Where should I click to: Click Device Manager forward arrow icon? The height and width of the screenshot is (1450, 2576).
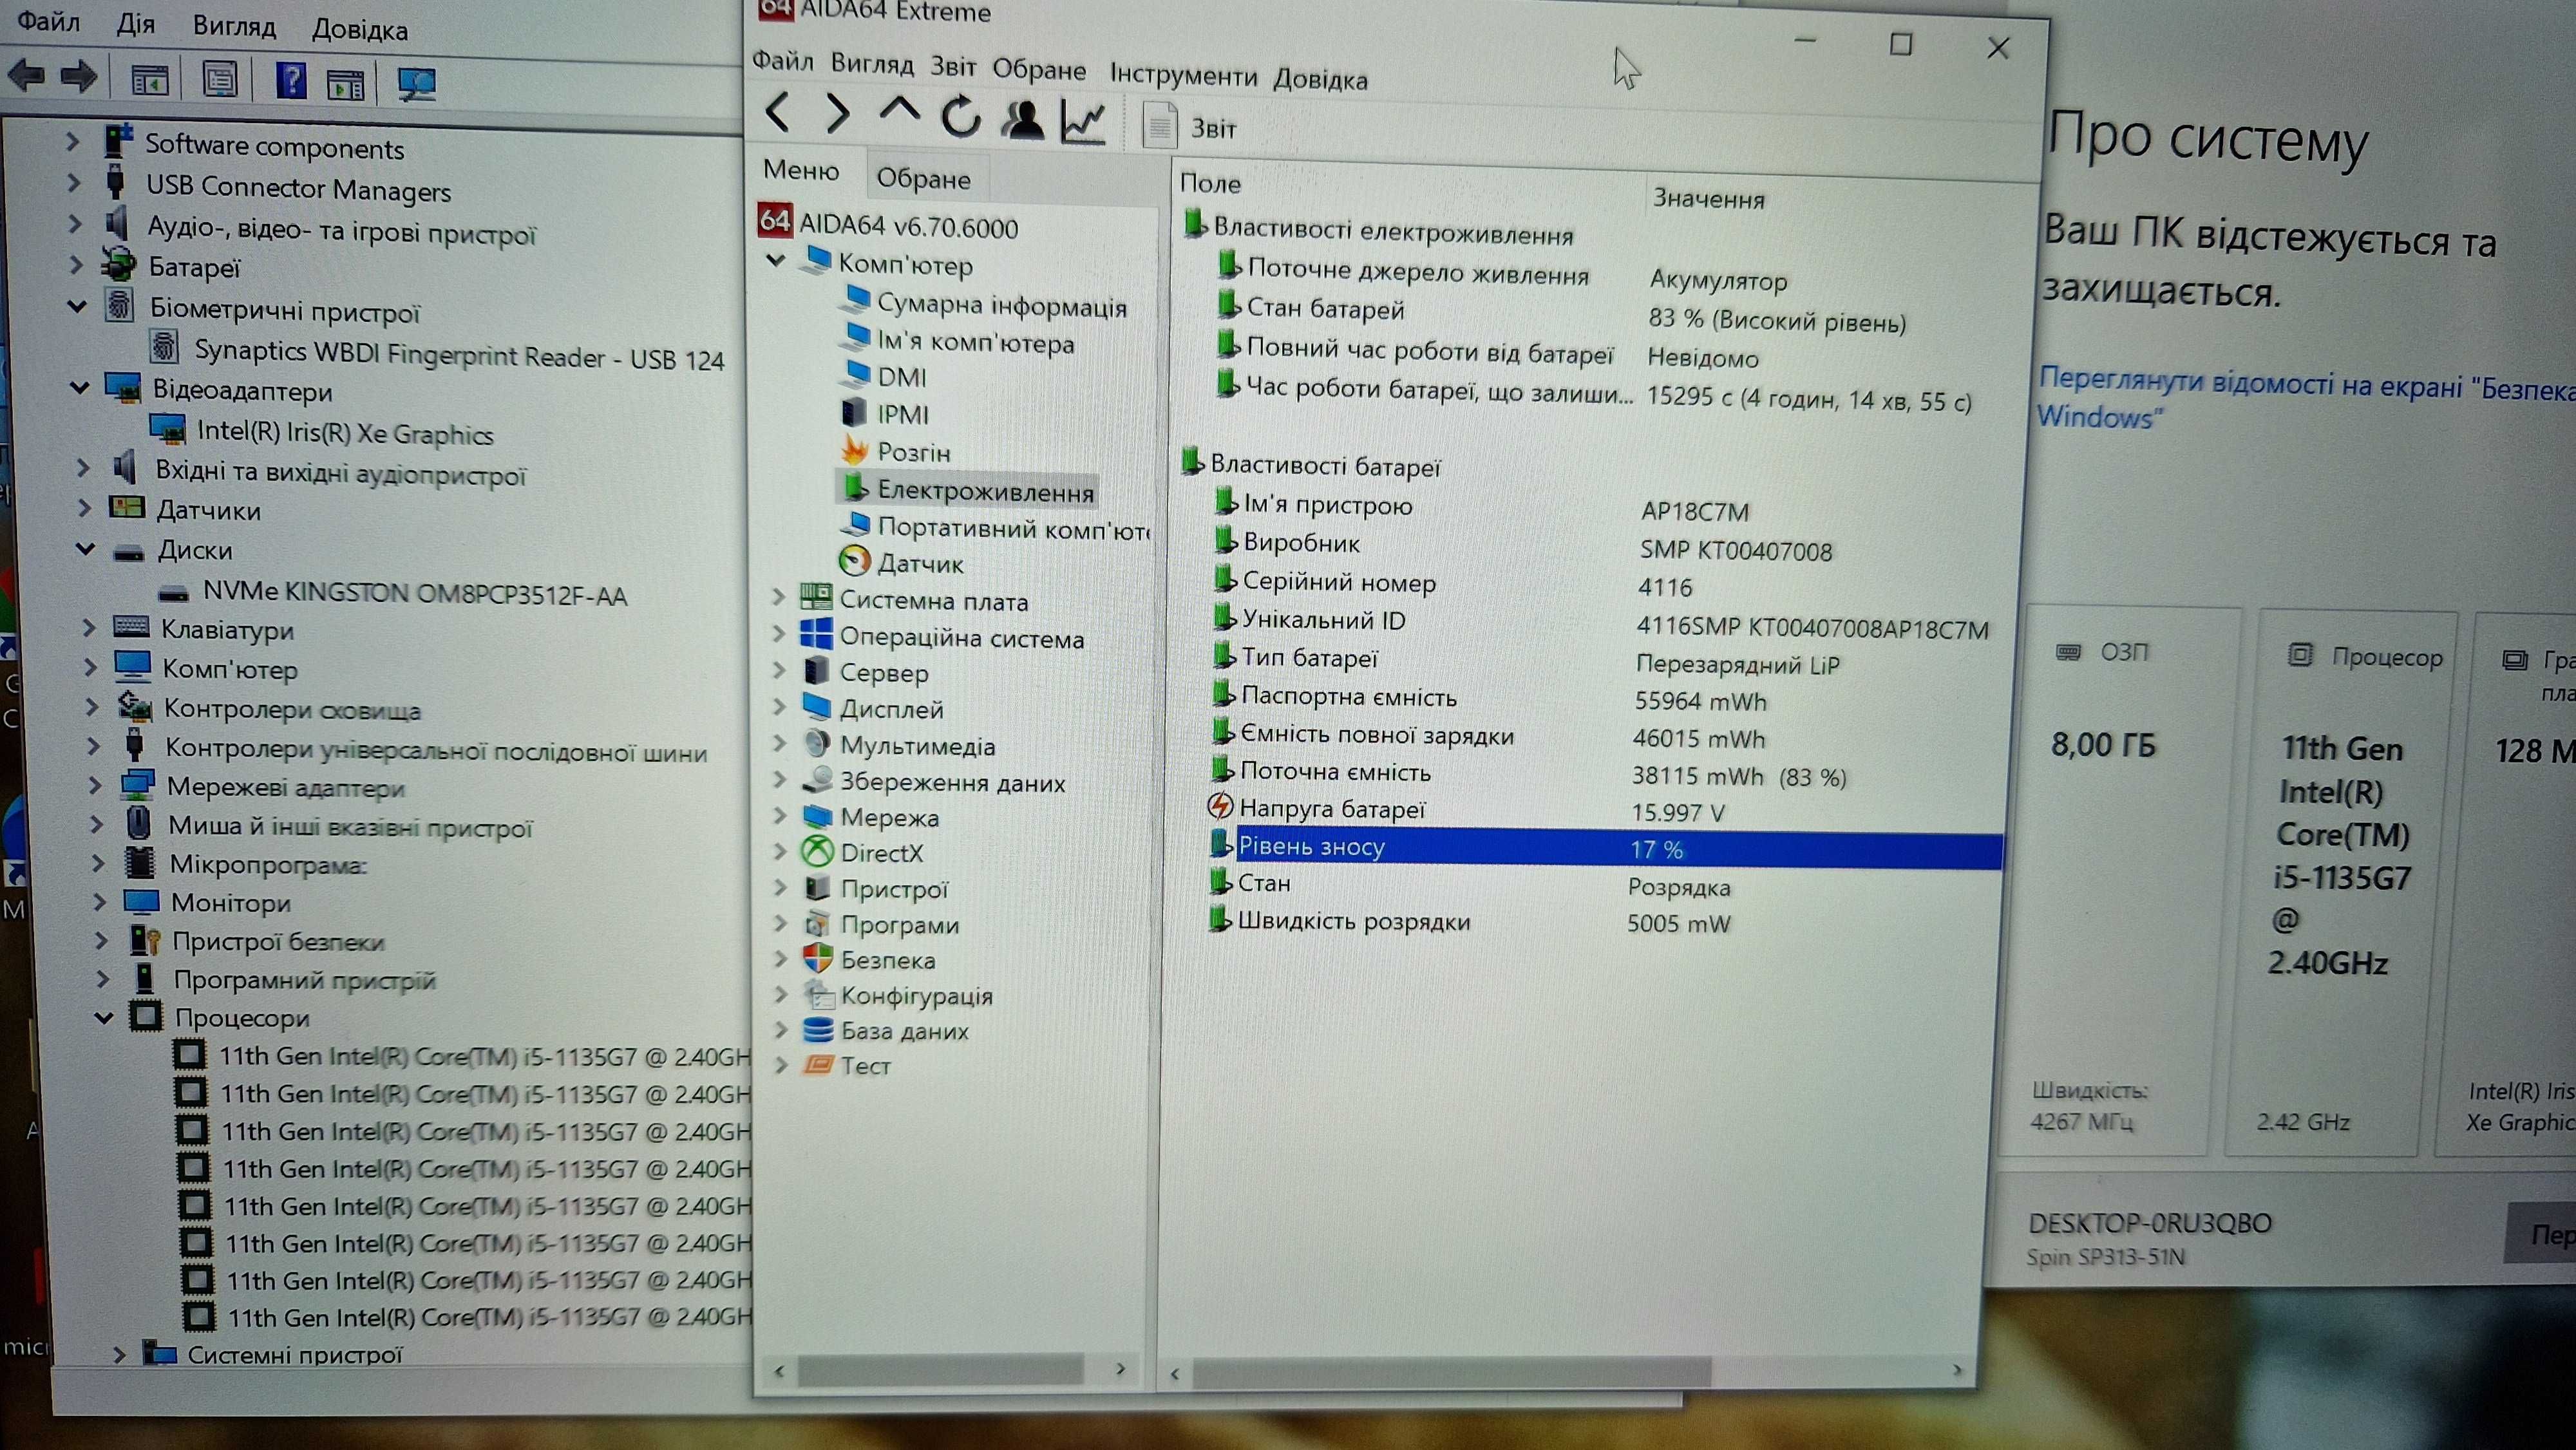(x=78, y=76)
